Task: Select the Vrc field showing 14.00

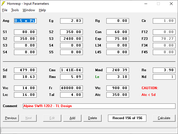Action: click(25, 88)
